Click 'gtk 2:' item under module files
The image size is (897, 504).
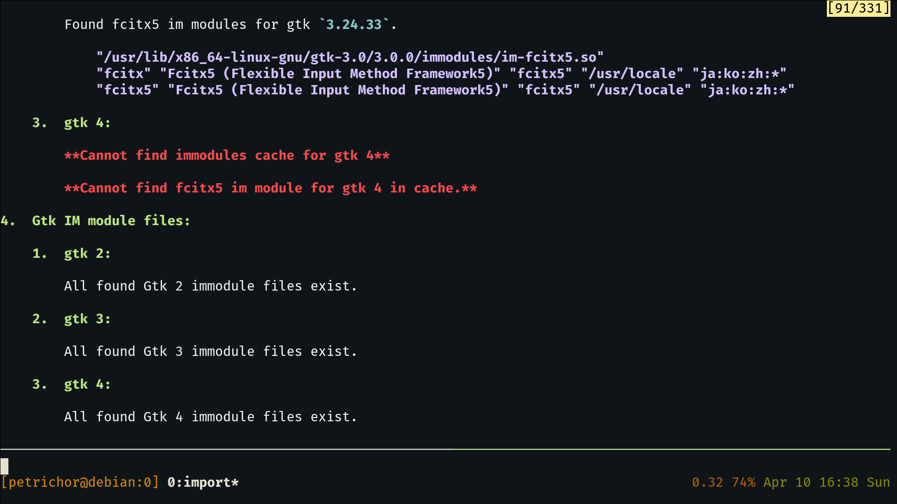pos(87,253)
